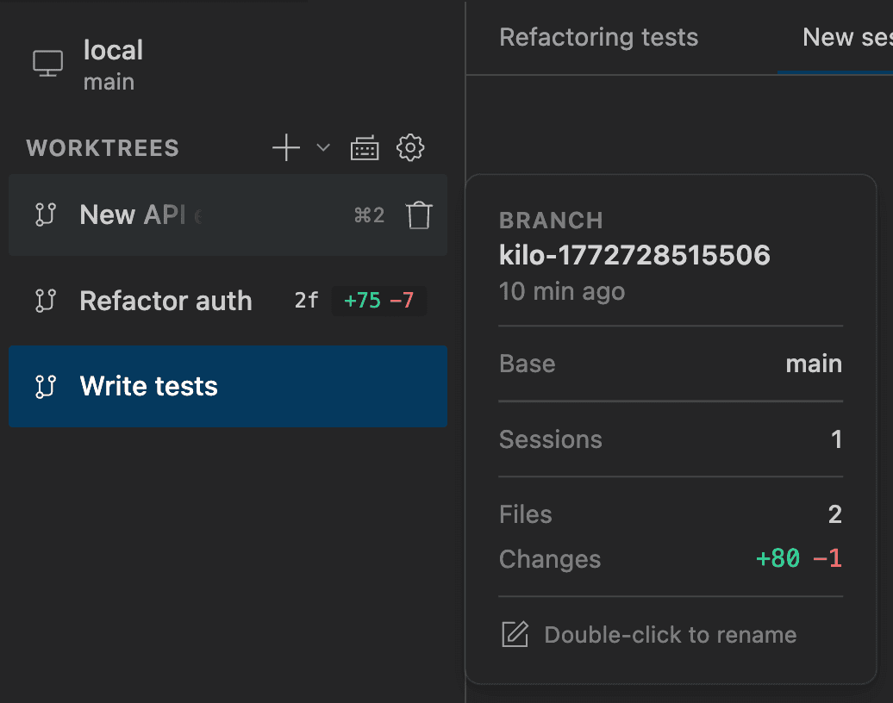The height and width of the screenshot is (703, 893).
Task: Click the kilo-1772728515506 branch name
Action: tap(634, 255)
